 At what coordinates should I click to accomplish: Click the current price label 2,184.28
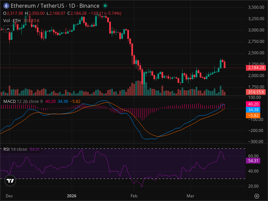[256, 68]
